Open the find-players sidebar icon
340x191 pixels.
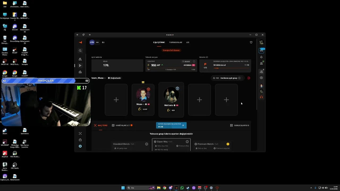[80, 59]
